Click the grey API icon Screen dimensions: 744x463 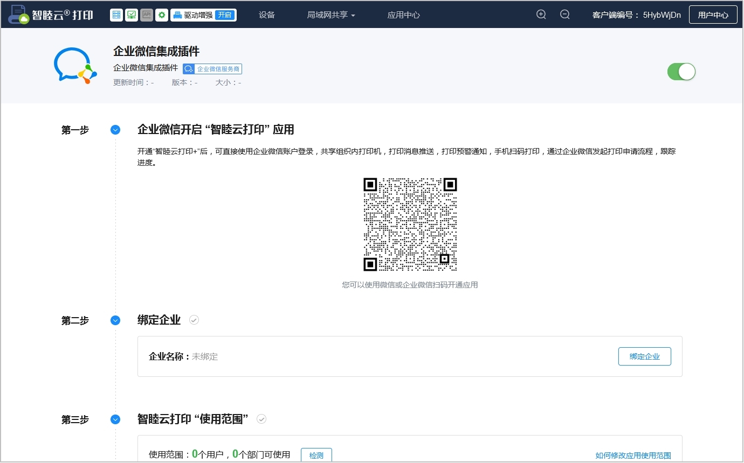[146, 15]
